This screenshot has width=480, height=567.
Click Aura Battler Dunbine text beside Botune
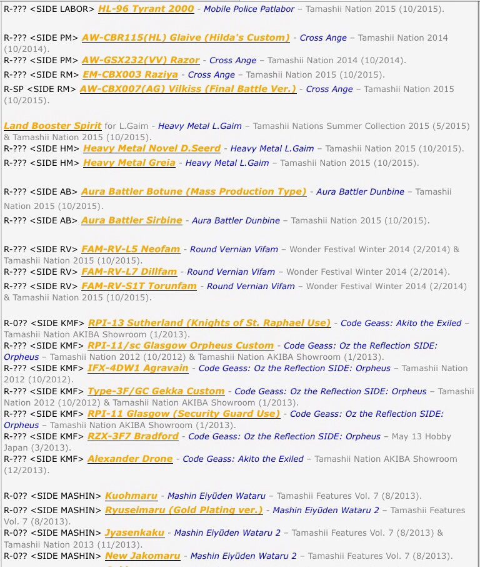pos(360,192)
